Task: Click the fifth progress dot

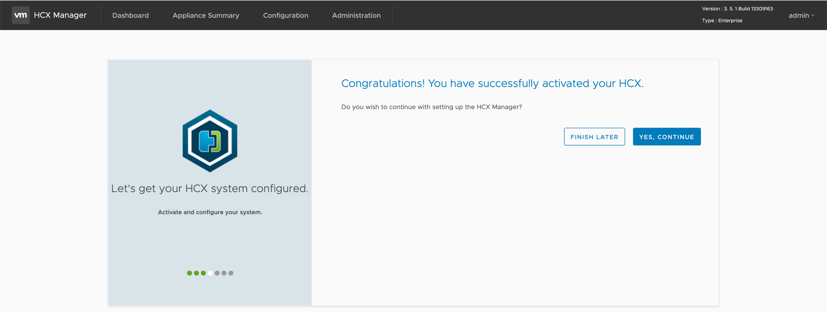Action: tap(217, 273)
